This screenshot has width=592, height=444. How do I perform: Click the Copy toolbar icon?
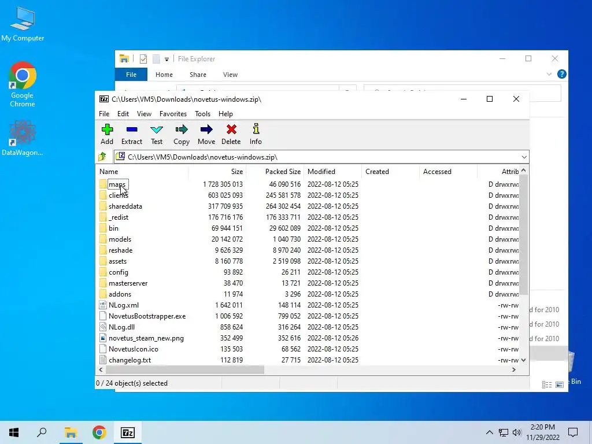(181, 129)
